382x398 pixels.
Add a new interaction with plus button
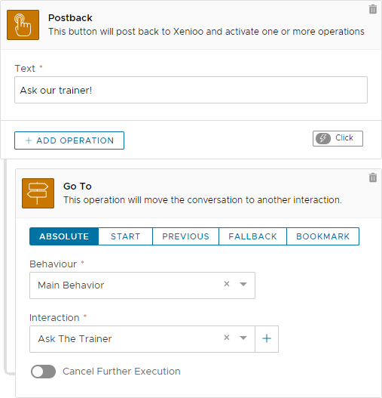tap(267, 338)
